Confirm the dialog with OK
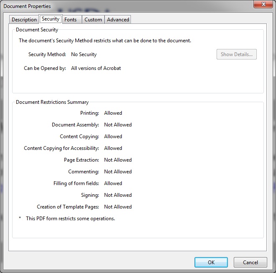Screen dimensions: 276x273 click(211, 262)
